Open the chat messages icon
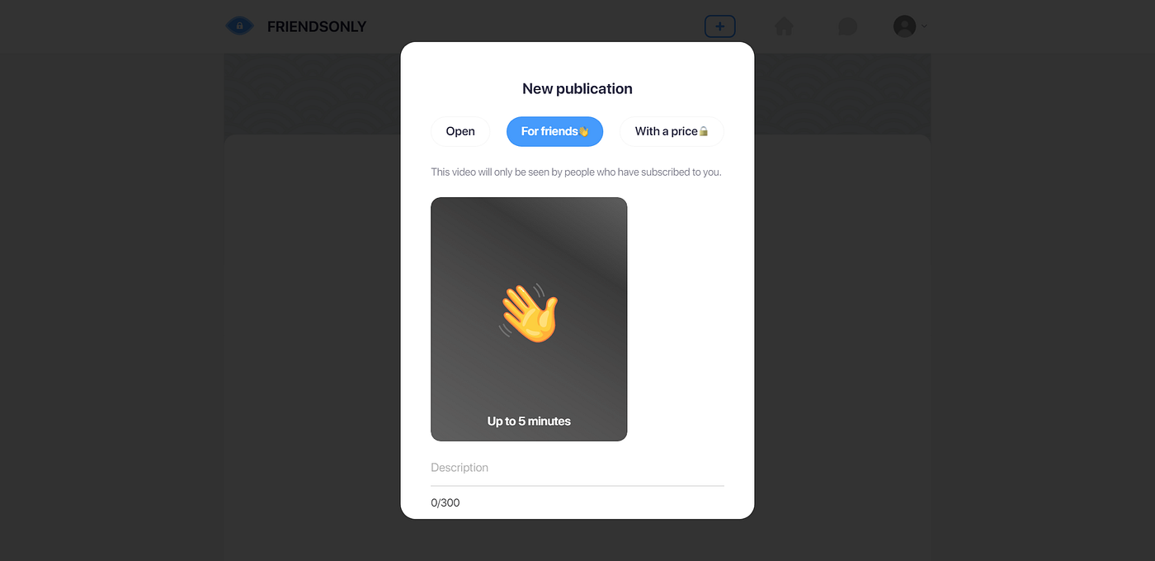This screenshot has height=561, width=1155. click(x=847, y=26)
